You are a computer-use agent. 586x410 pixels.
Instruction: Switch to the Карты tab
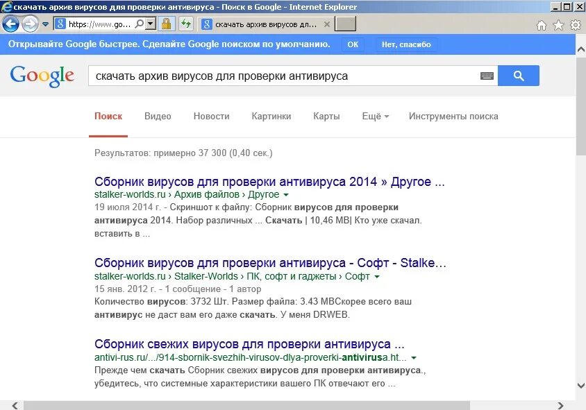click(x=326, y=116)
